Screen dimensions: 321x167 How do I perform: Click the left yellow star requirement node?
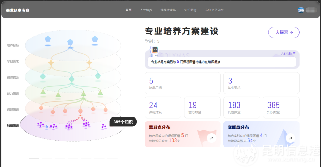(x=51, y=63)
